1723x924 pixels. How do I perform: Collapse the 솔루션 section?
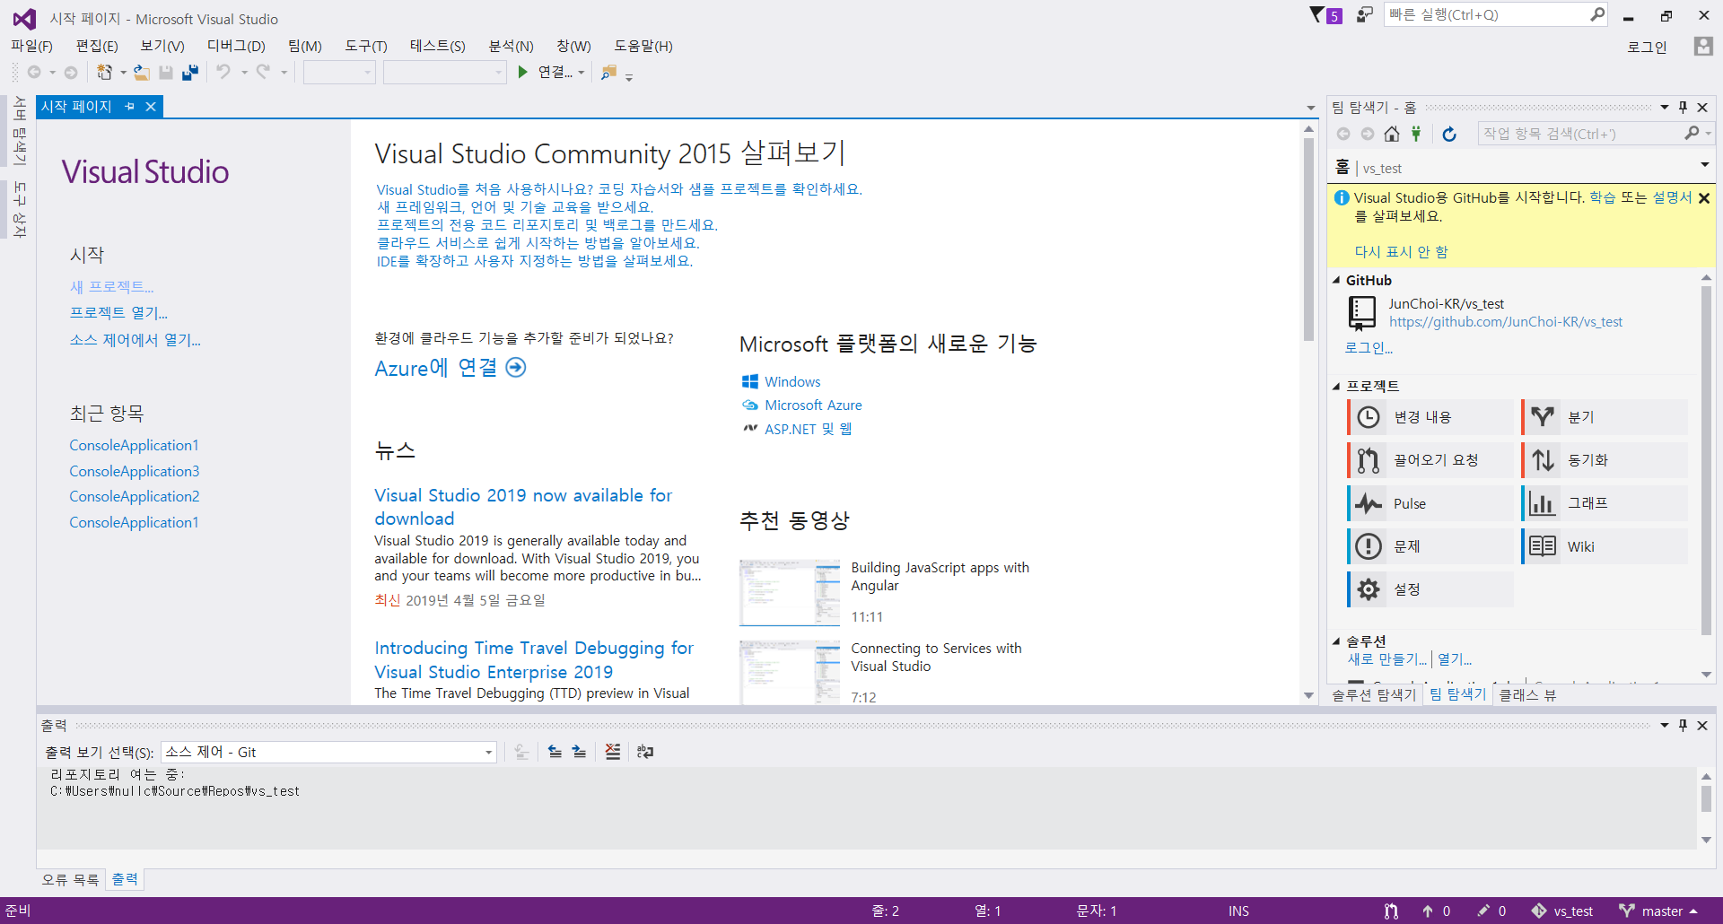tap(1336, 641)
